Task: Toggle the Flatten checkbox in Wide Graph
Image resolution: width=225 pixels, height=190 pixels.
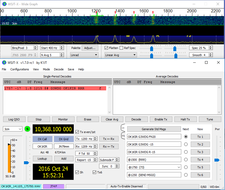Action: [106, 48]
